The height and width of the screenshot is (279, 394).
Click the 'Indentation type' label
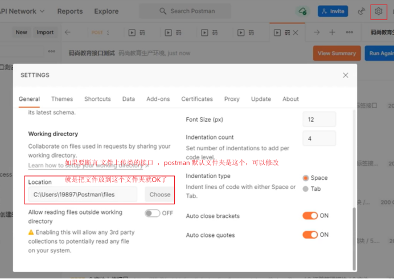tap(208, 176)
